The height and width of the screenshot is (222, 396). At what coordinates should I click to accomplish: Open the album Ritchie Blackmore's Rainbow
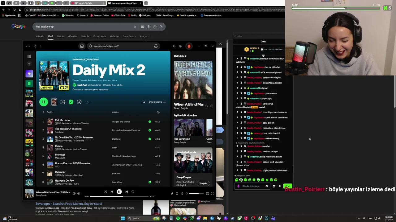pyautogui.click(x=126, y=130)
